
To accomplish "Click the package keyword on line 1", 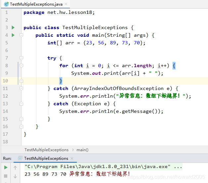I will (34, 13).
